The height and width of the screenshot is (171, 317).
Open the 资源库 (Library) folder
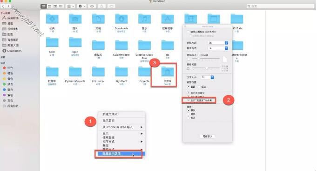(168, 72)
